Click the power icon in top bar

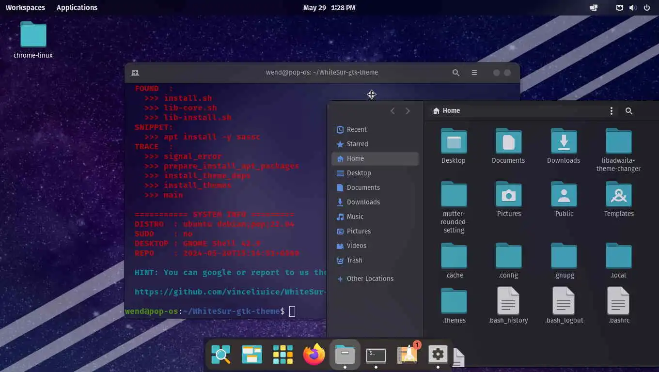pyautogui.click(x=647, y=8)
